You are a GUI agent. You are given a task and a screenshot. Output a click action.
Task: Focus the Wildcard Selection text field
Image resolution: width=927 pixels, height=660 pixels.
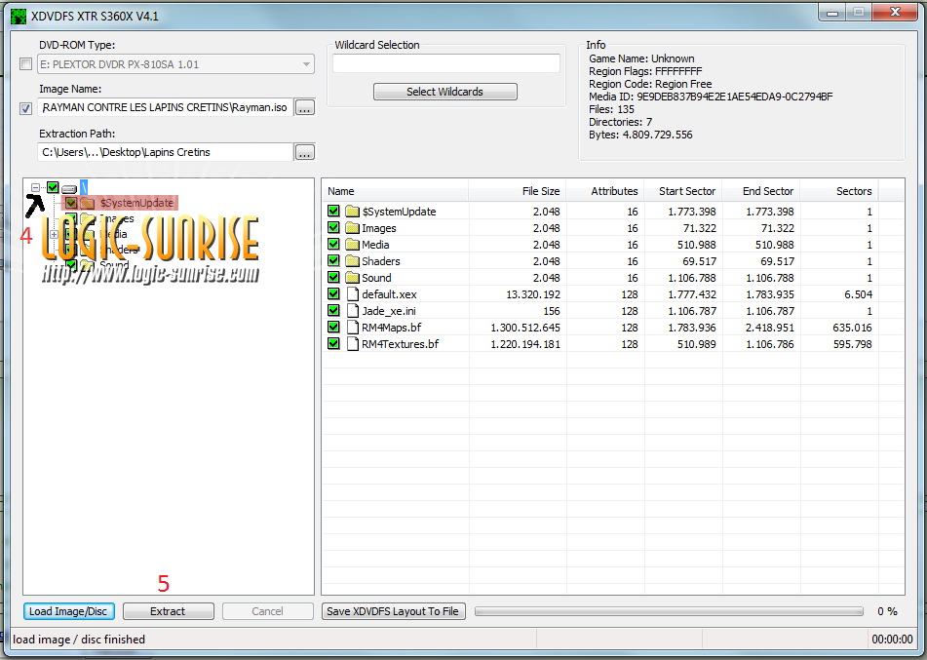[x=446, y=63]
